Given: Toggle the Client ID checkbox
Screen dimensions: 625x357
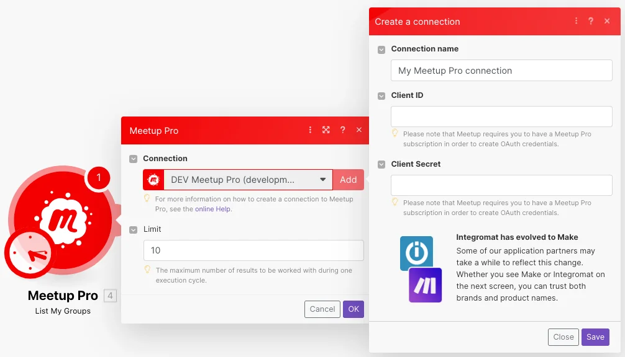Looking at the screenshot, I should (x=381, y=96).
